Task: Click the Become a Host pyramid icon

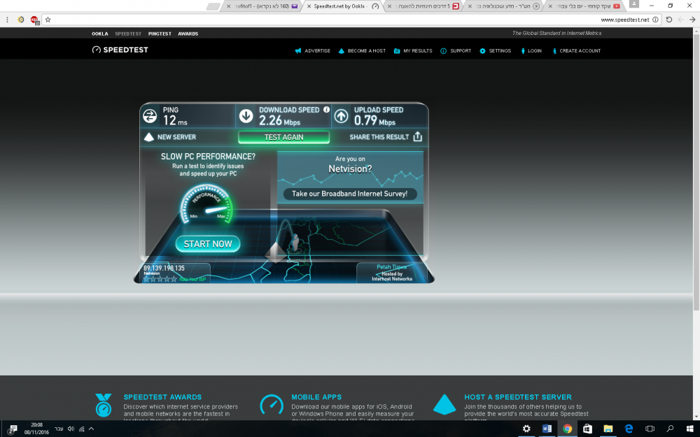Action: (x=342, y=51)
